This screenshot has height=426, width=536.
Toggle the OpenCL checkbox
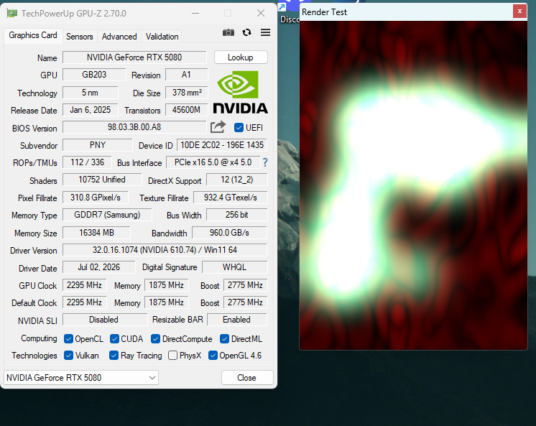point(68,339)
